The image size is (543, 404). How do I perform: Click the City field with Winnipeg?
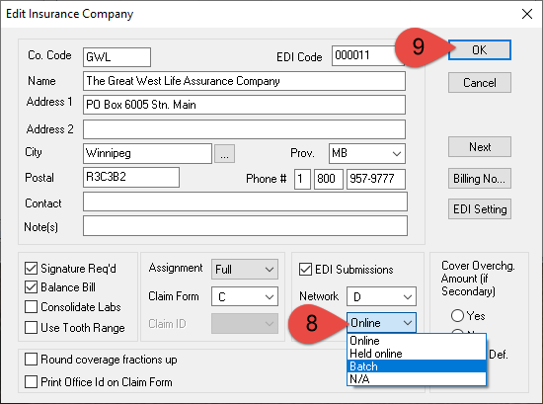[147, 153]
